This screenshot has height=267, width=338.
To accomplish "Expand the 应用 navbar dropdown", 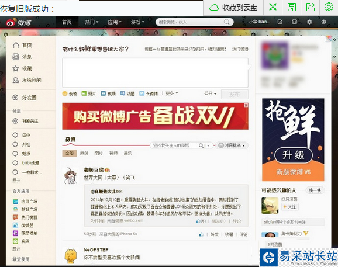I will 115,22.
